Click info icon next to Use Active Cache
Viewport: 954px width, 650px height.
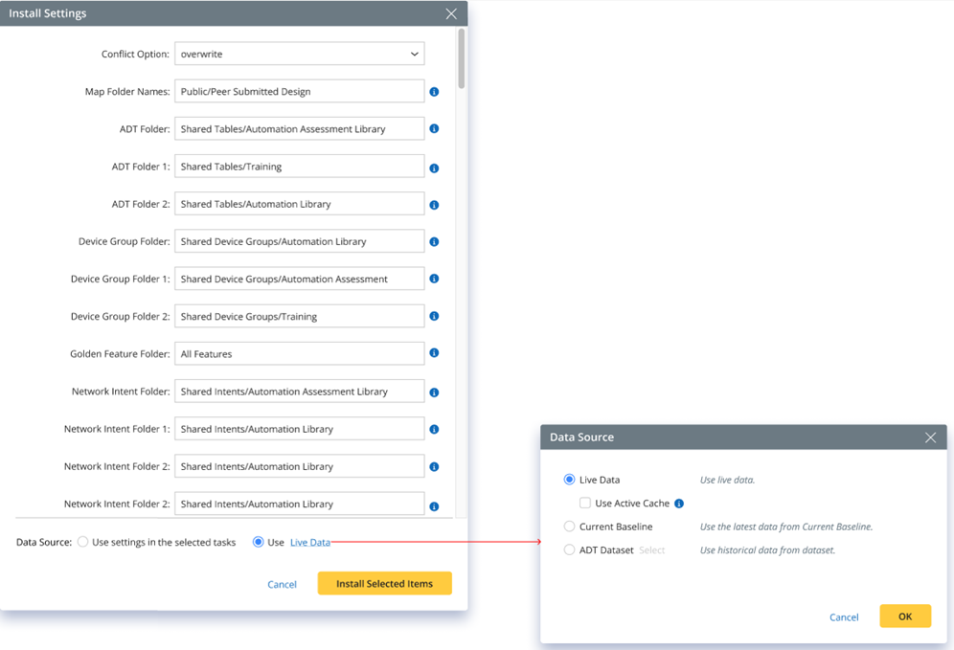coord(679,504)
